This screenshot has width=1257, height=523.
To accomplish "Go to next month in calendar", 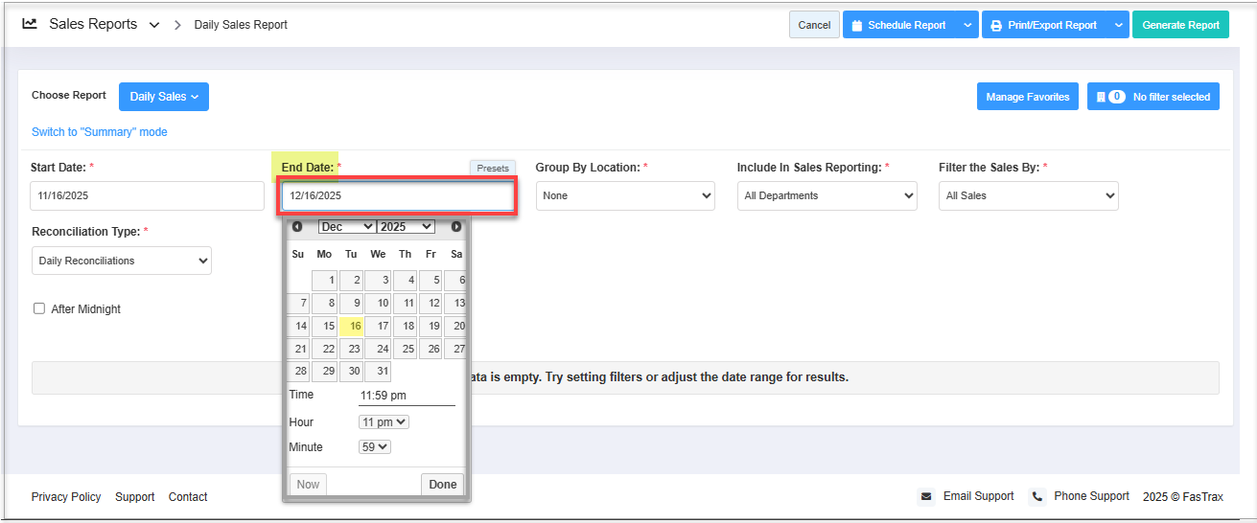I will [456, 227].
